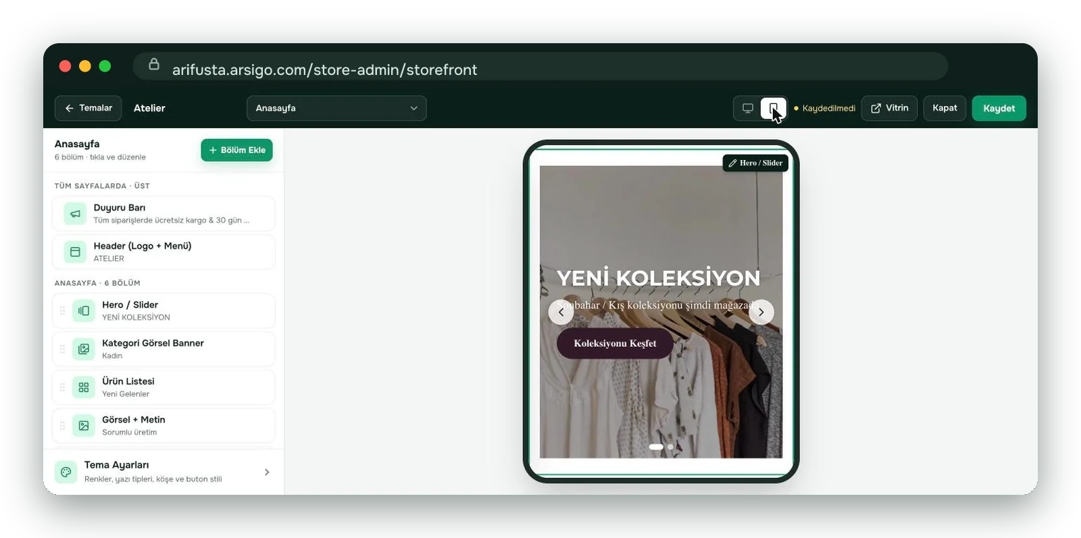Screen dimensions: 1081x538
Task: Go back to Temalar
Action: [x=89, y=108]
